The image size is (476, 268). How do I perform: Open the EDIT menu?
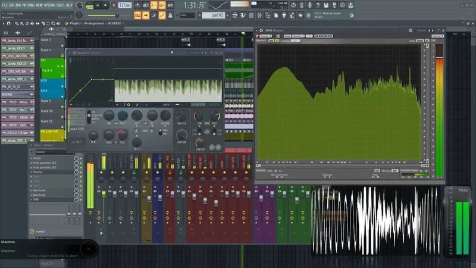click(11, 5)
